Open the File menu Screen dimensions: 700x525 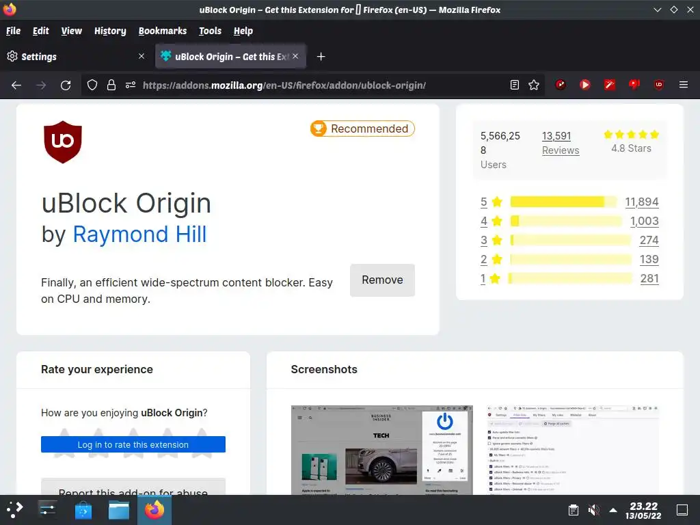click(14, 31)
